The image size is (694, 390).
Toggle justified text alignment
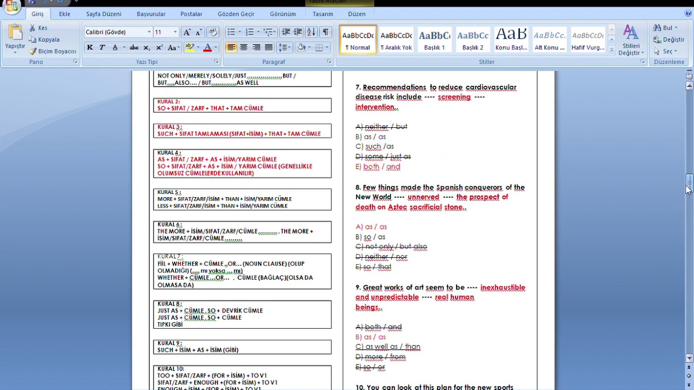[x=268, y=48]
